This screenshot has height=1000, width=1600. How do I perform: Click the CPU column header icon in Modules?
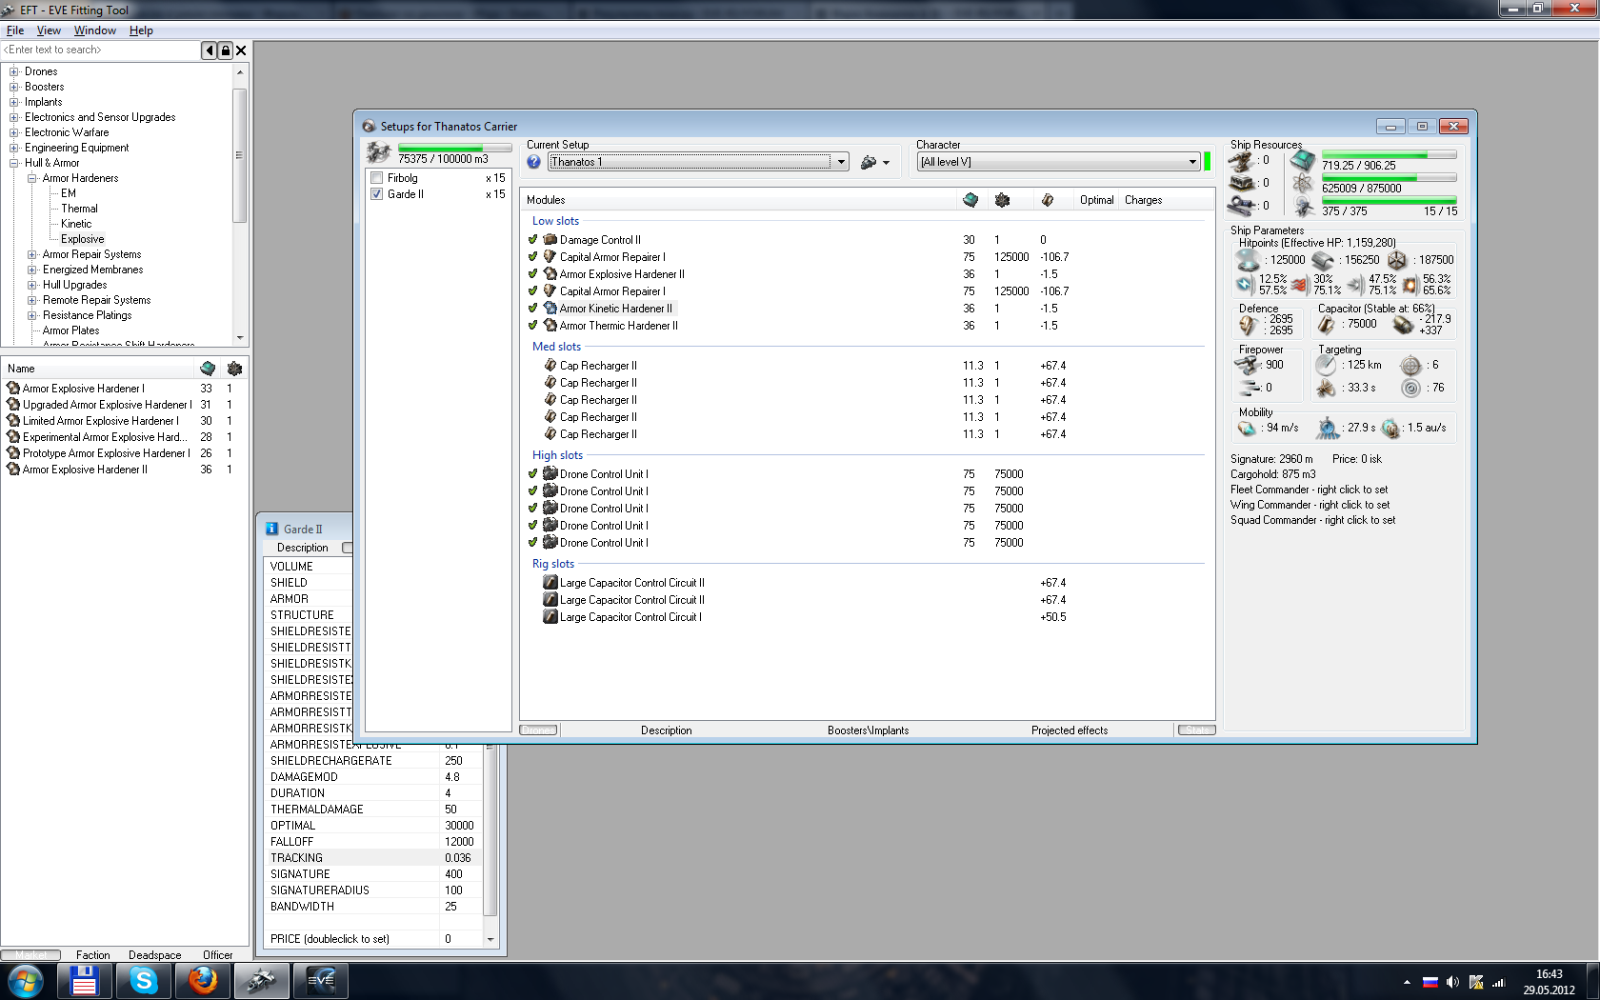pyautogui.click(x=970, y=200)
